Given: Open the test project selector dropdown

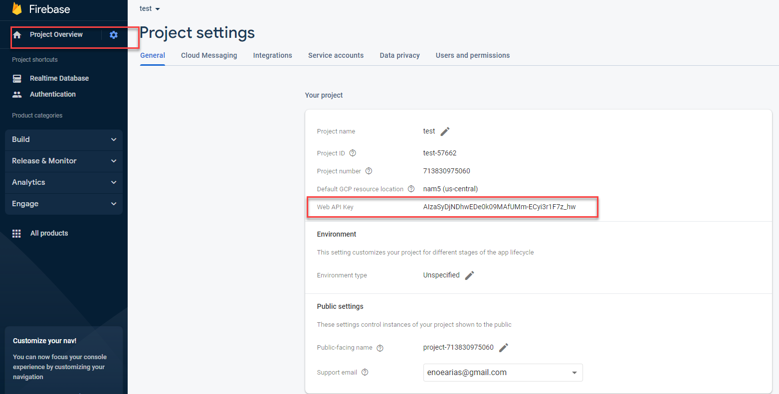Looking at the screenshot, I should (x=150, y=8).
